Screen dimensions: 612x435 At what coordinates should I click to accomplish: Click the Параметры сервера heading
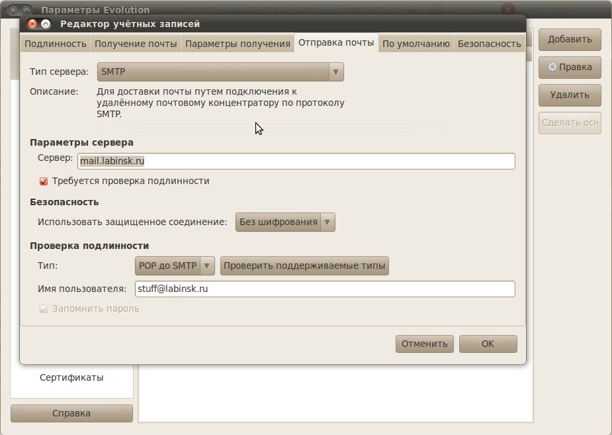point(81,142)
